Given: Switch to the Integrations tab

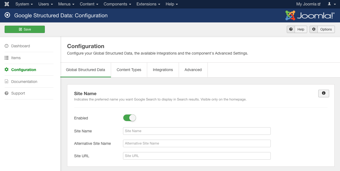Looking at the screenshot, I should coord(163,70).
